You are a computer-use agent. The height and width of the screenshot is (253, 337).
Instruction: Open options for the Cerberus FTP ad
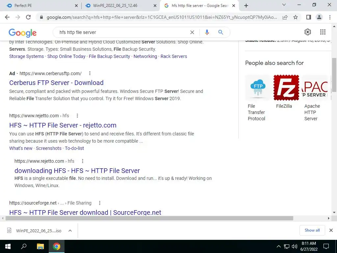[x=90, y=73]
